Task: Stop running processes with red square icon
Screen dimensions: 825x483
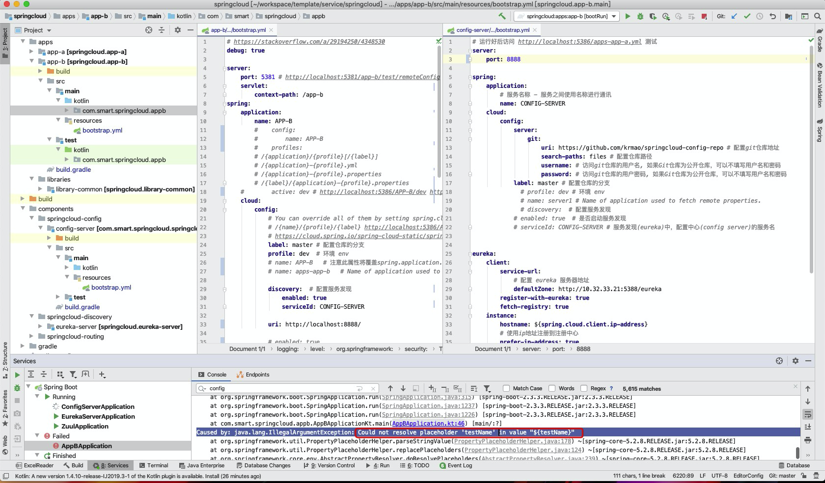Action: pos(704,16)
